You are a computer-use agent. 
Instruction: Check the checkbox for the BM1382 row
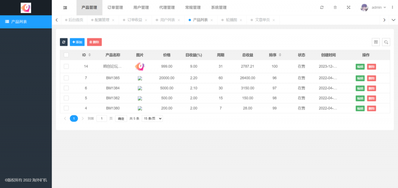66,98
